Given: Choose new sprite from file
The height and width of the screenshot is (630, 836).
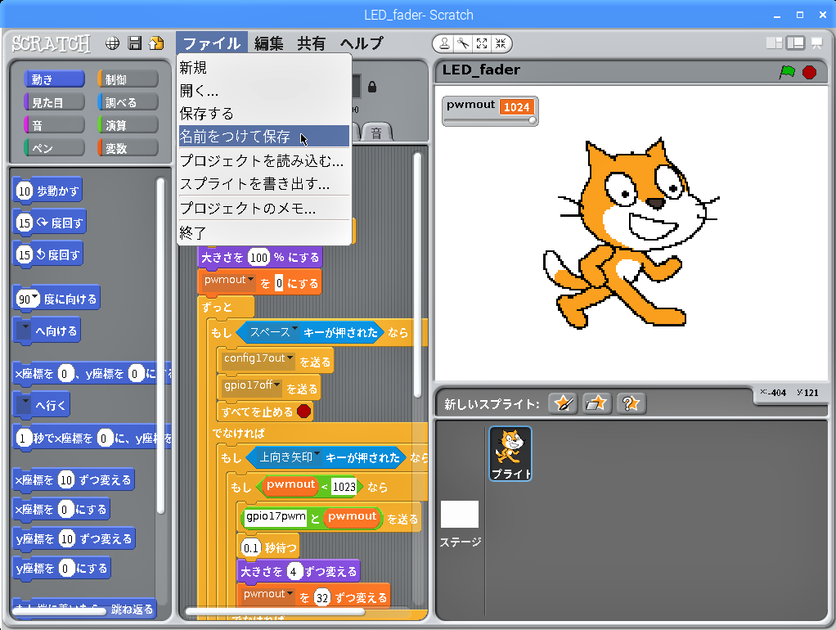Looking at the screenshot, I should point(596,403).
